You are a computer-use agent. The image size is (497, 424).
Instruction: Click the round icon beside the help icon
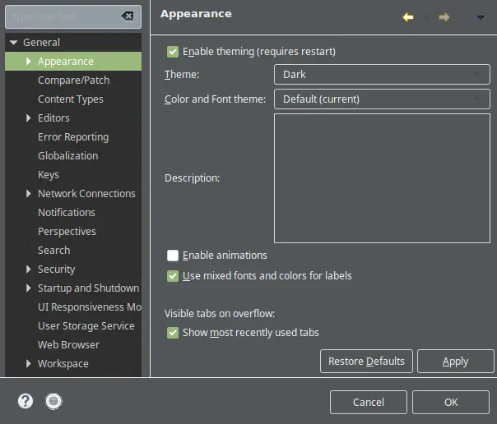[x=53, y=401]
